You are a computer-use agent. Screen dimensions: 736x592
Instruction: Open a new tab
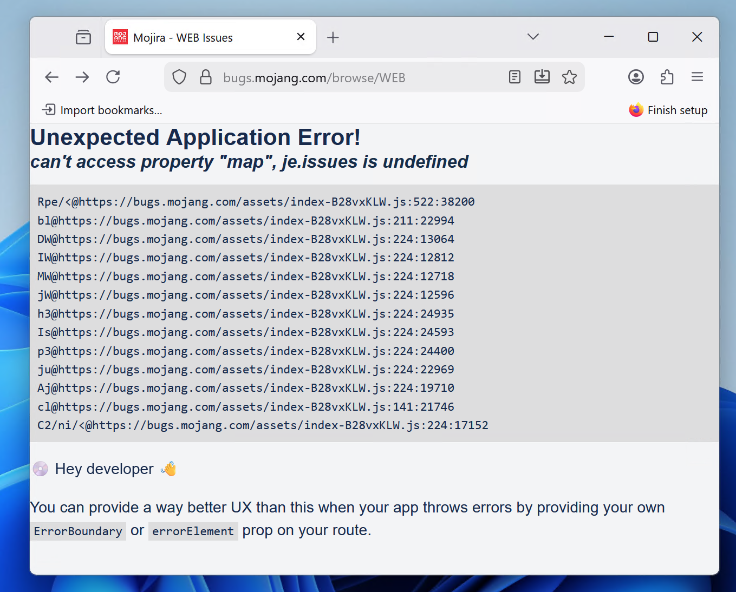(x=333, y=37)
